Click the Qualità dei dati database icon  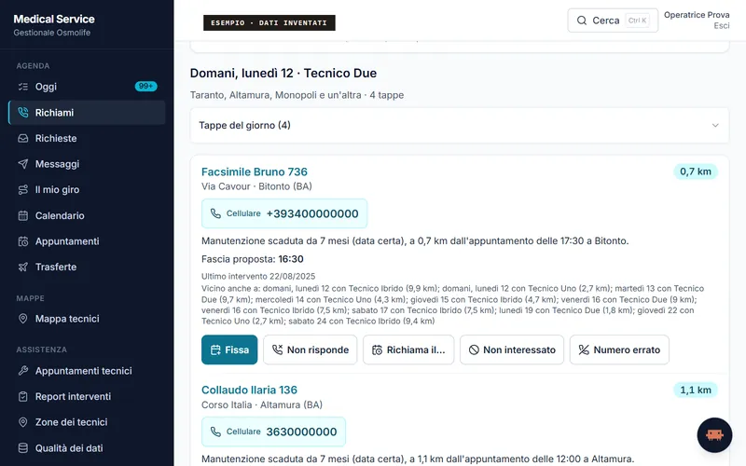[22, 448]
